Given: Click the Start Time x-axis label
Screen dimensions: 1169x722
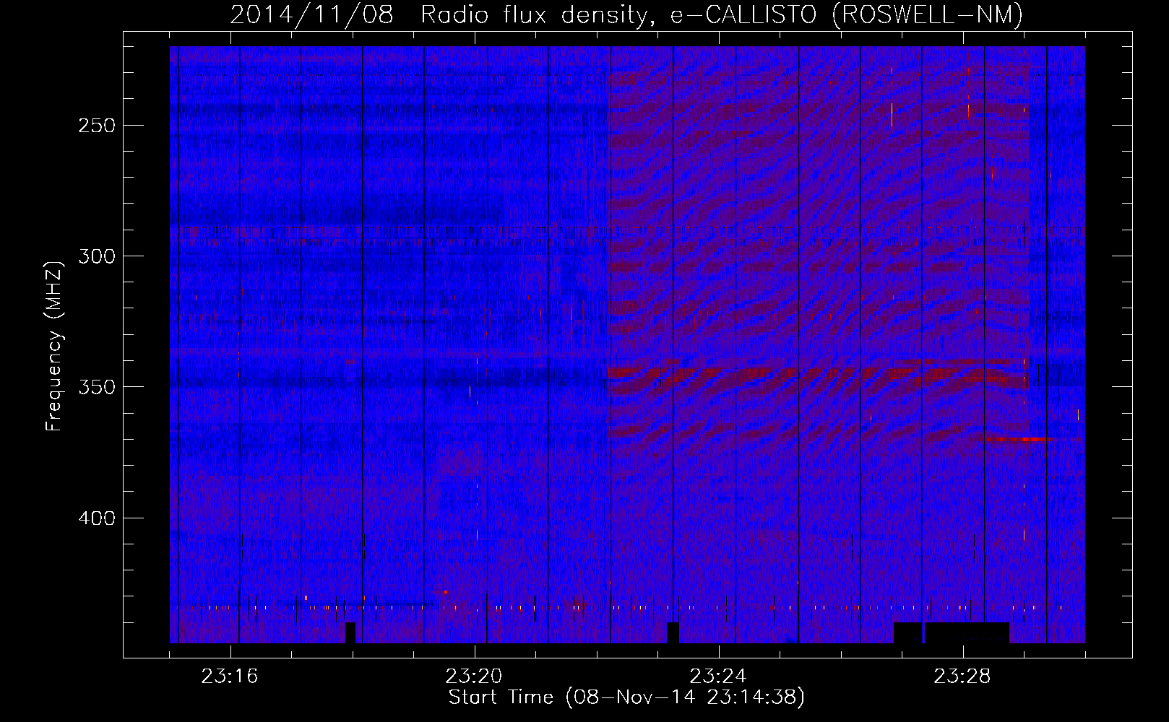Looking at the screenshot, I should pos(626,697).
